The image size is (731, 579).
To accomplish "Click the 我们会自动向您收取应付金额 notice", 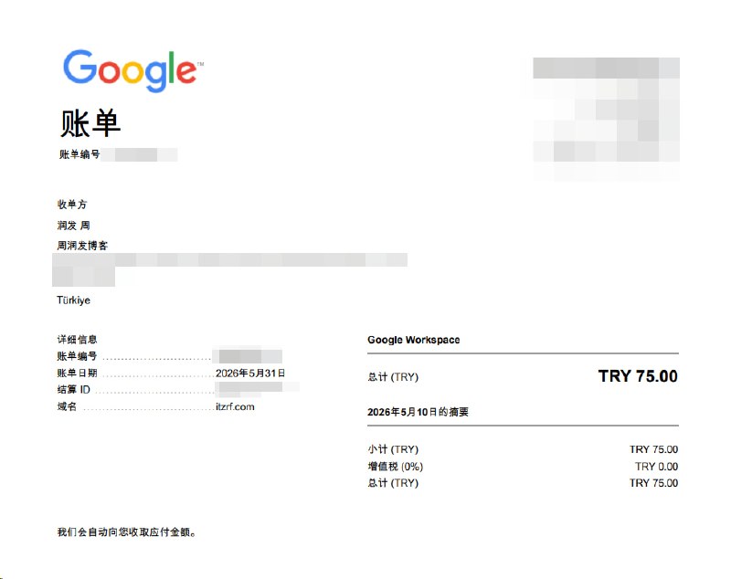I will [126, 532].
